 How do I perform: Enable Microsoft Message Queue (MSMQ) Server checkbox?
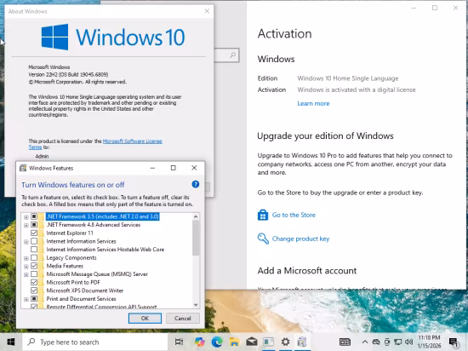pyautogui.click(x=34, y=274)
